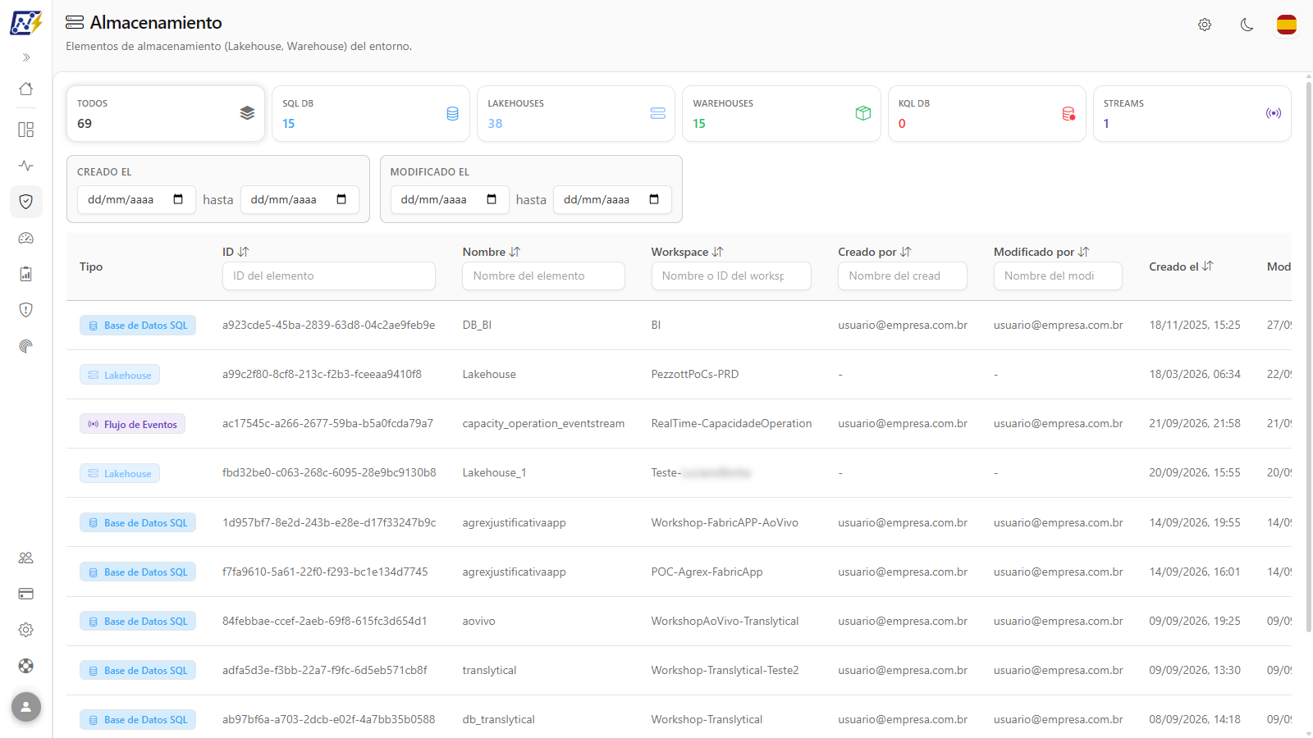Expand the sidebar with the chevron icon
Screen dimensions: 1313x738
(x=26, y=57)
